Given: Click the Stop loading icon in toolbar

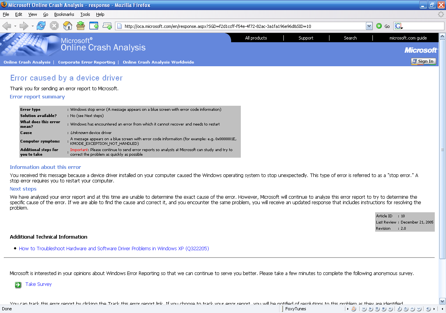Looking at the screenshot, I should 54,26.
